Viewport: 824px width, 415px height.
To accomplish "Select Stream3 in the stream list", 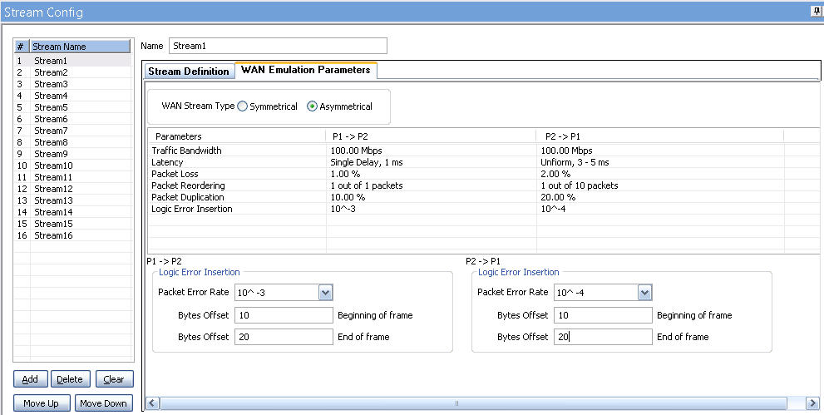I will [x=72, y=84].
